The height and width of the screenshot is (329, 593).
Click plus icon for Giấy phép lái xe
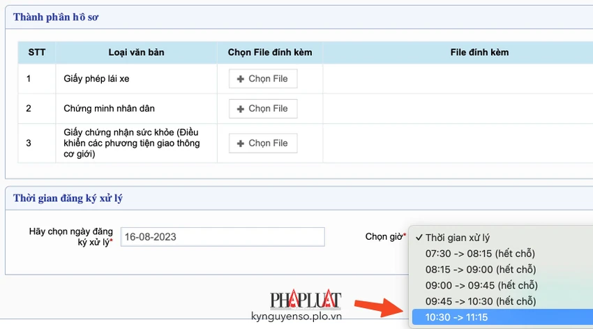tap(240, 79)
